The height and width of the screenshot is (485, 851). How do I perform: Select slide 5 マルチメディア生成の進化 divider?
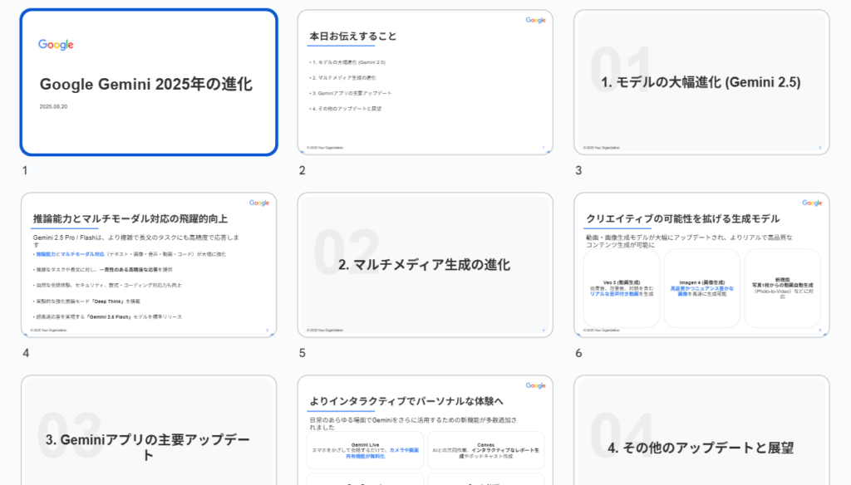click(x=425, y=265)
